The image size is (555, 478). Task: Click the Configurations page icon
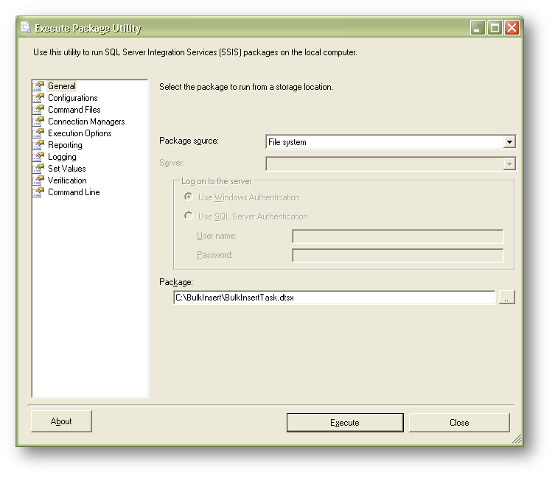(x=39, y=98)
